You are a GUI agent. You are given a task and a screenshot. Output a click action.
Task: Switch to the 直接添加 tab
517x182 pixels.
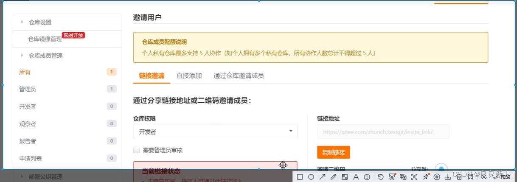[x=189, y=76]
